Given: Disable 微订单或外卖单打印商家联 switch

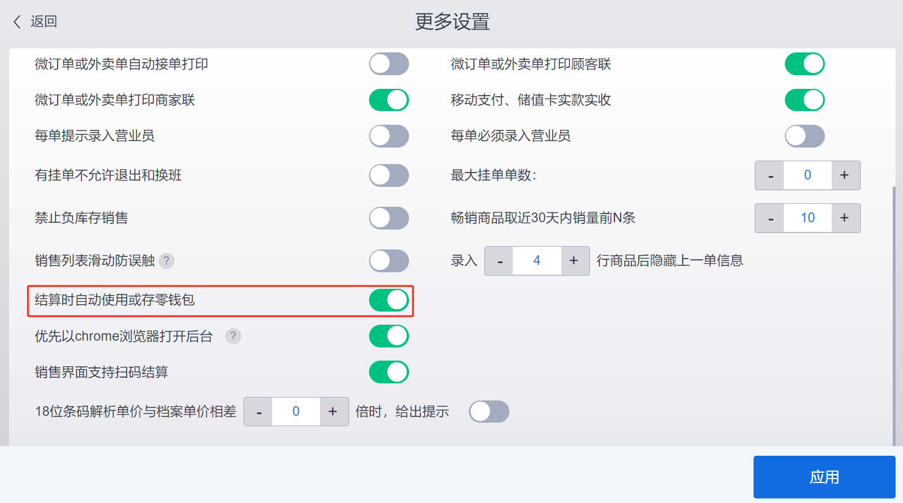Looking at the screenshot, I should coord(389,100).
